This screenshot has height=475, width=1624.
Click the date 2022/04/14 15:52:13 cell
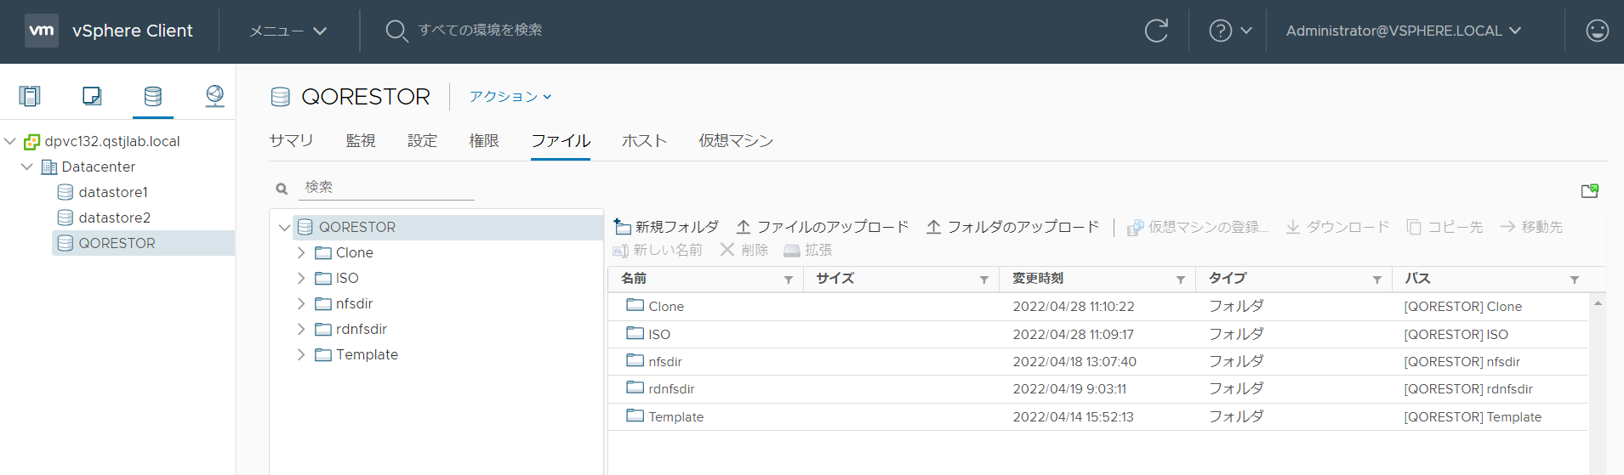tap(1074, 417)
